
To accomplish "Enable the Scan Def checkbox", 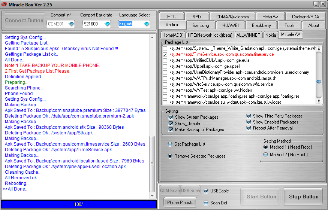I will click(x=206, y=203).
